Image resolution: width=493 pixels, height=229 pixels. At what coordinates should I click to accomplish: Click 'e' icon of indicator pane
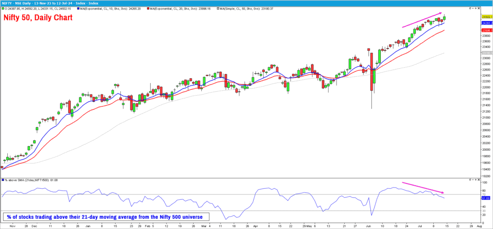(470, 180)
